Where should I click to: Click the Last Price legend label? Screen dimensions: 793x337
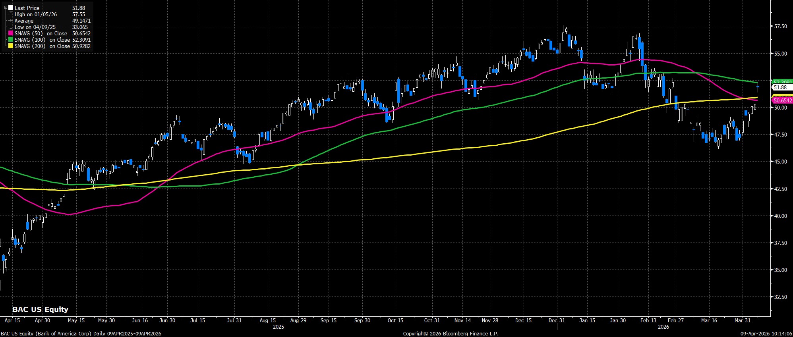(x=27, y=8)
